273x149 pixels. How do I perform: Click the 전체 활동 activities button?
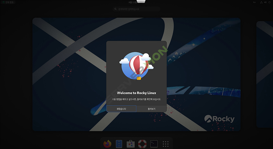coord(8,2)
